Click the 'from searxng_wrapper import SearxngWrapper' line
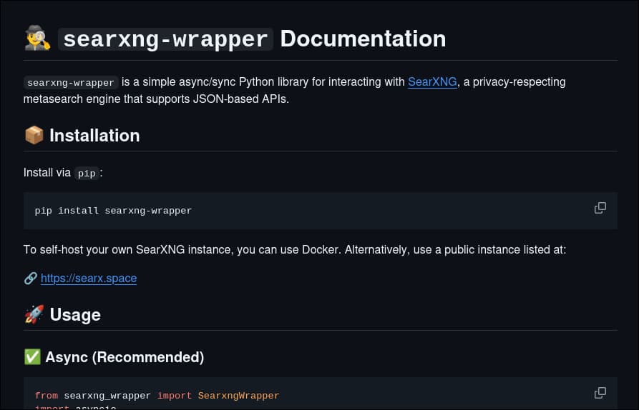639x410 pixels. (x=157, y=396)
